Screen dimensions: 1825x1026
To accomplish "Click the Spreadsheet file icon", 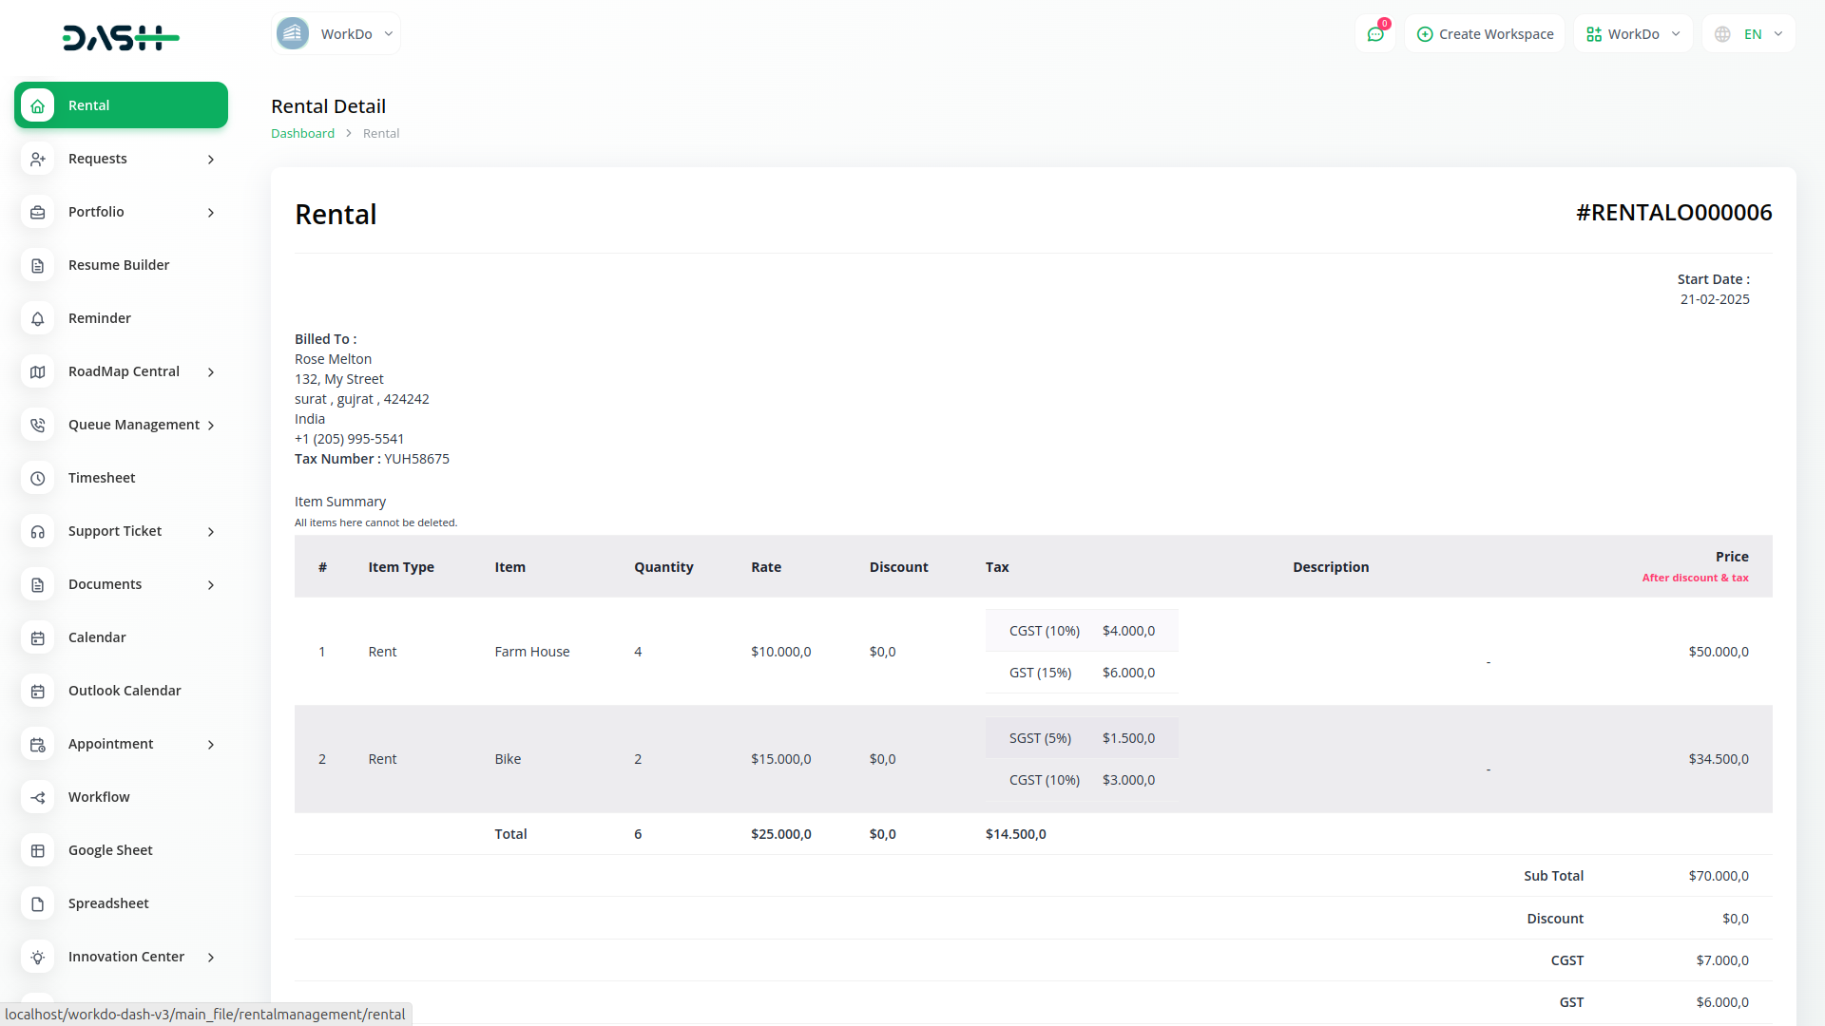I will [38, 903].
